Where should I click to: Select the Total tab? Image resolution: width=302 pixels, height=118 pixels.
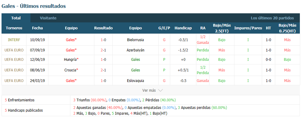click(16, 18)
